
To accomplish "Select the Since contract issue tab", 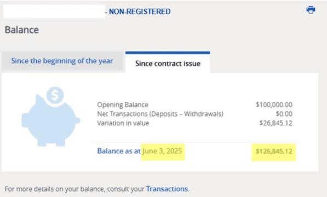I will coord(168,63).
